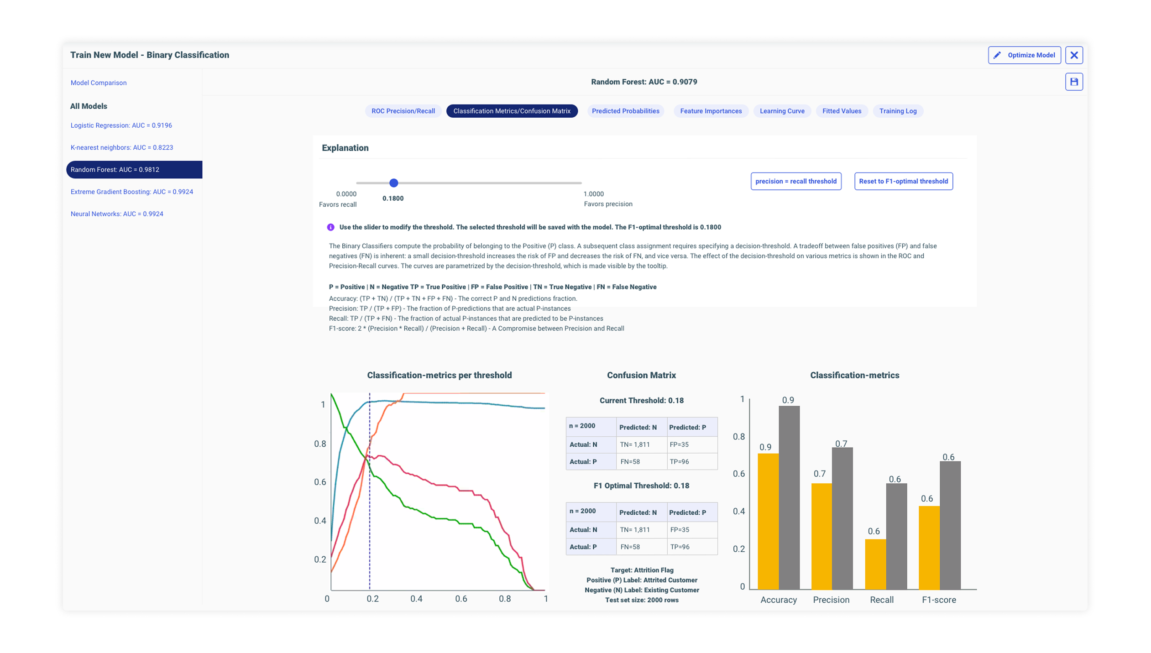Image resolution: width=1151 pixels, height=653 pixels.
Task: Open Model Comparison in the sidebar
Action: 98,83
